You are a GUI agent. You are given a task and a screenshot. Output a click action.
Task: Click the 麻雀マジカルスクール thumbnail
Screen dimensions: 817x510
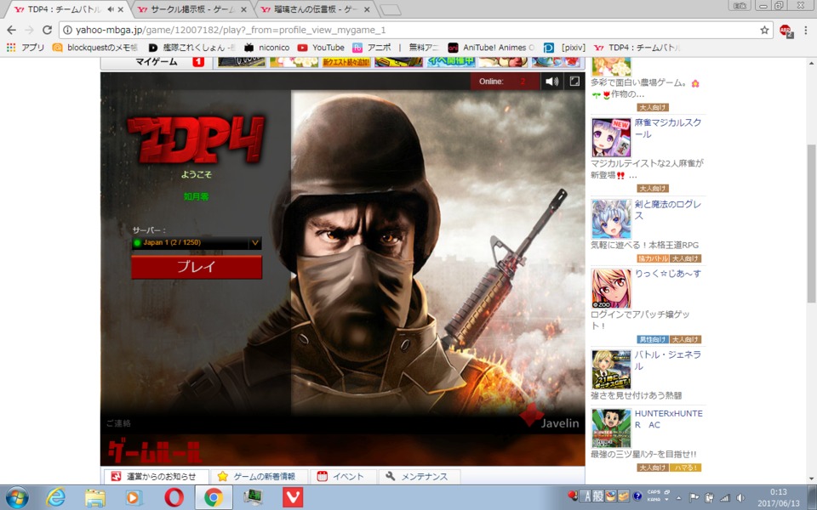tap(611, 137)
